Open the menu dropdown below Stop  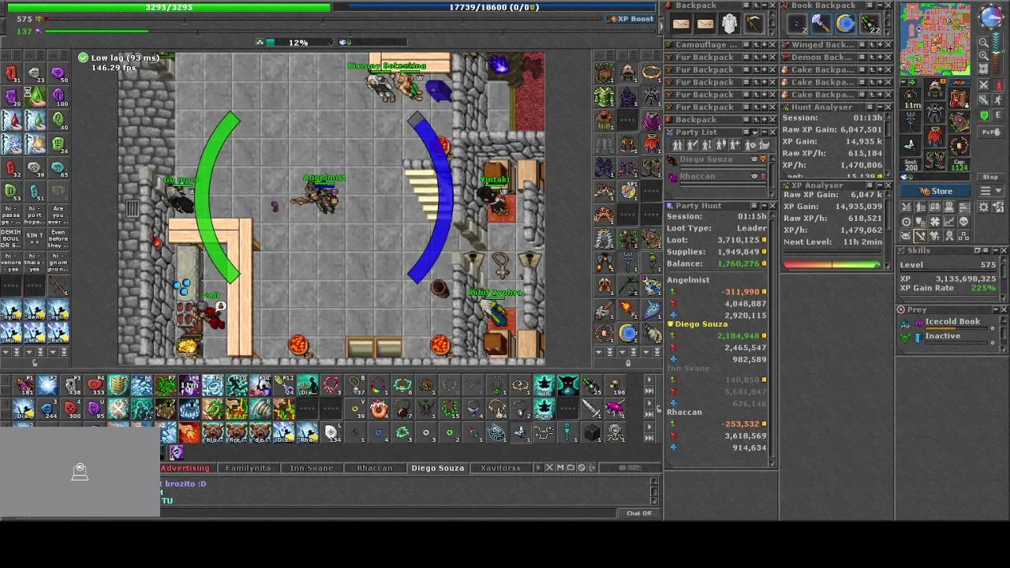[992, 191]
